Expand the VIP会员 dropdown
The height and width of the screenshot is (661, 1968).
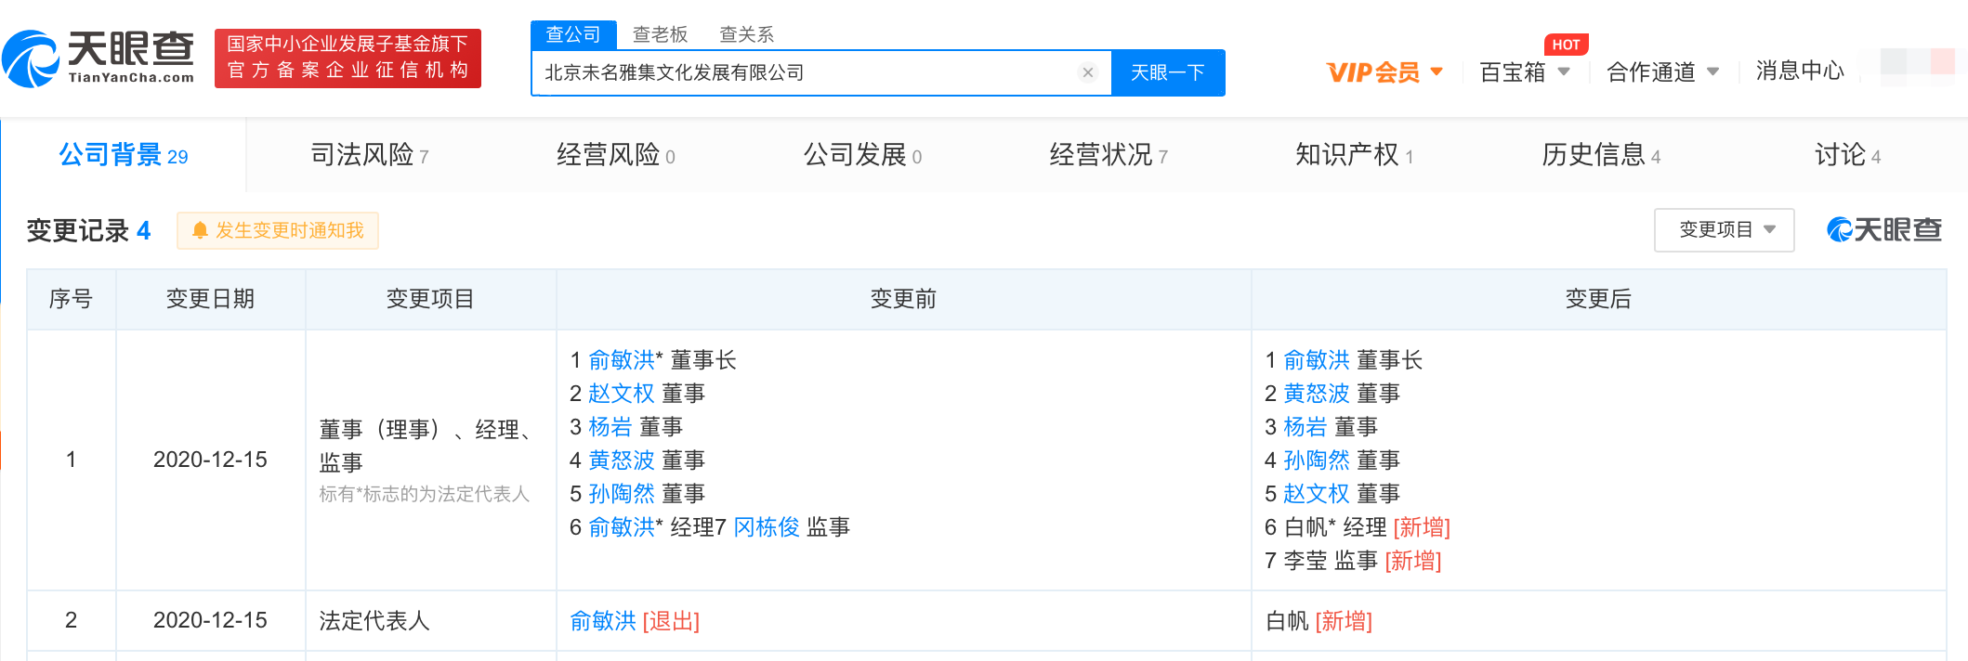pos(1384,71)
